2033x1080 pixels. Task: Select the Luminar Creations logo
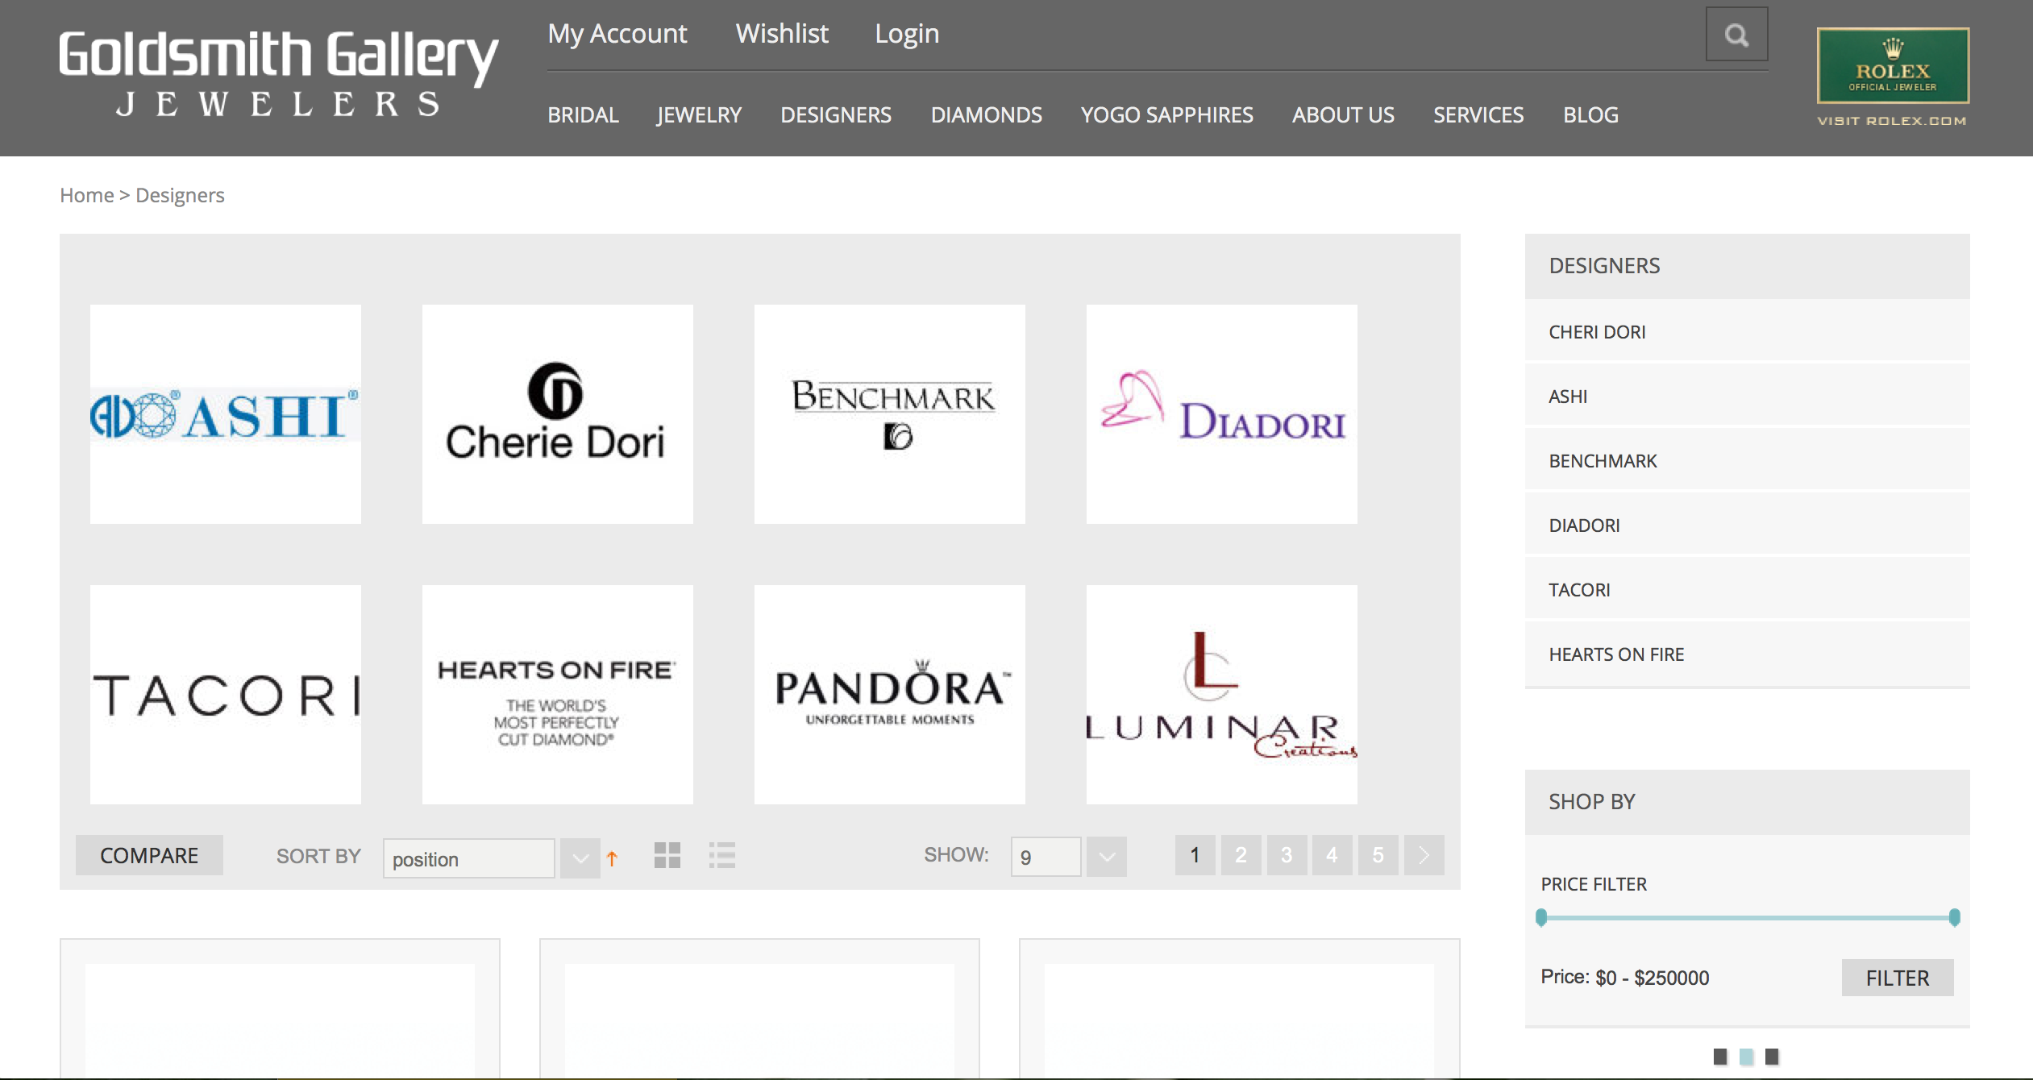(x=1222, y=695)
